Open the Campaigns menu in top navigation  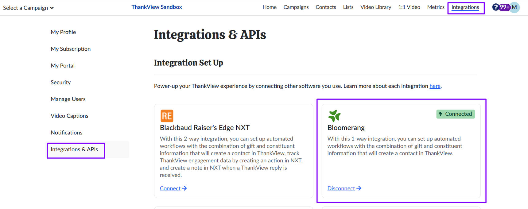296,7
